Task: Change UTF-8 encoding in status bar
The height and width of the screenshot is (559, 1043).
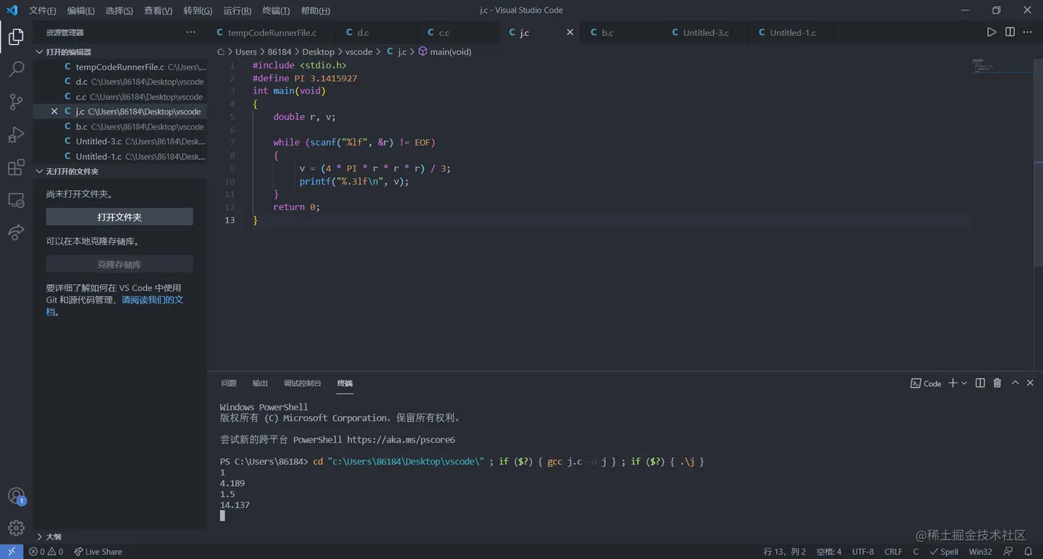Action: [x=863, y=551]
